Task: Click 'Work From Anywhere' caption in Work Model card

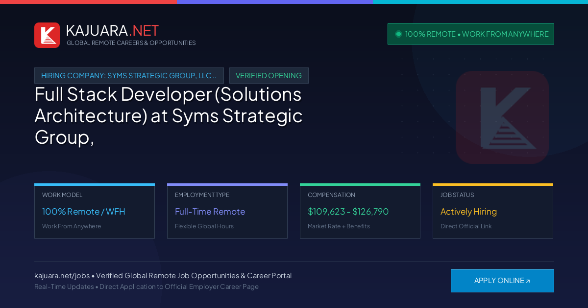Action: tap(72, 226)
